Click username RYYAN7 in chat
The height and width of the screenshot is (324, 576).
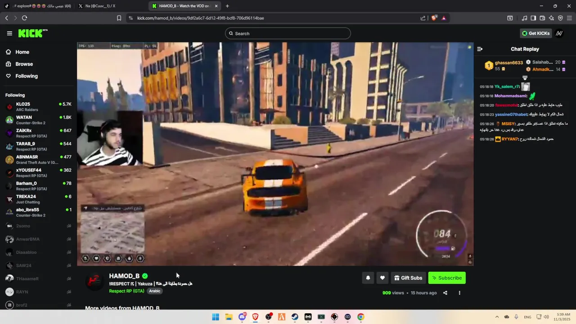(510, 139)
